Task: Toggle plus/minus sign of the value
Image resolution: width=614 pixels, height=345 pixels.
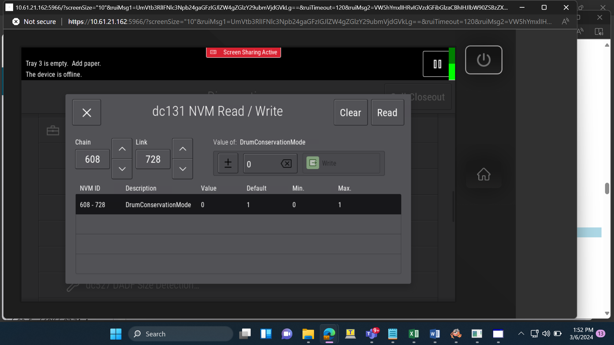Action: [228, 163]
